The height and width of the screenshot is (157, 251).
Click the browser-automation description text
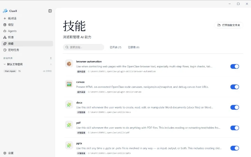(x=144, y=67)
